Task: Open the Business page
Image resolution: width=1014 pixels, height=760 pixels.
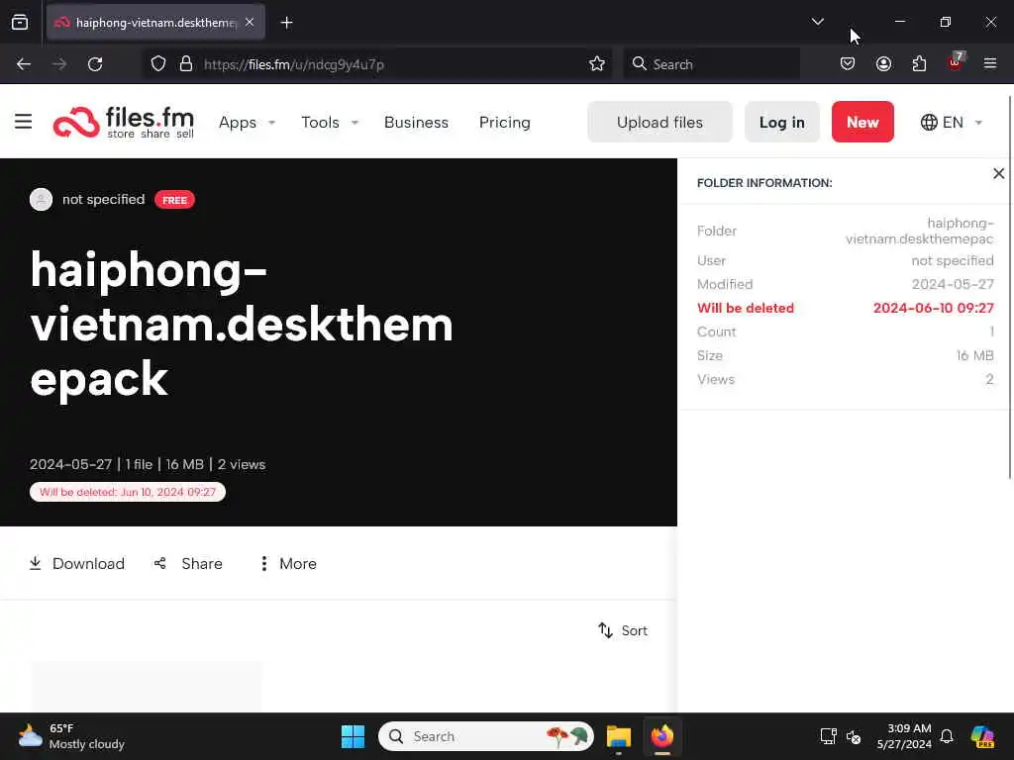Action: [x=416, y=122]
